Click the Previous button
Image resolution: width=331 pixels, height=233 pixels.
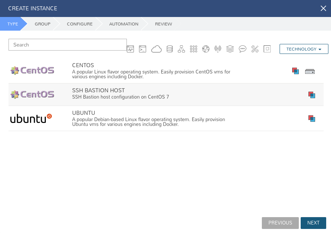point(280,223)
